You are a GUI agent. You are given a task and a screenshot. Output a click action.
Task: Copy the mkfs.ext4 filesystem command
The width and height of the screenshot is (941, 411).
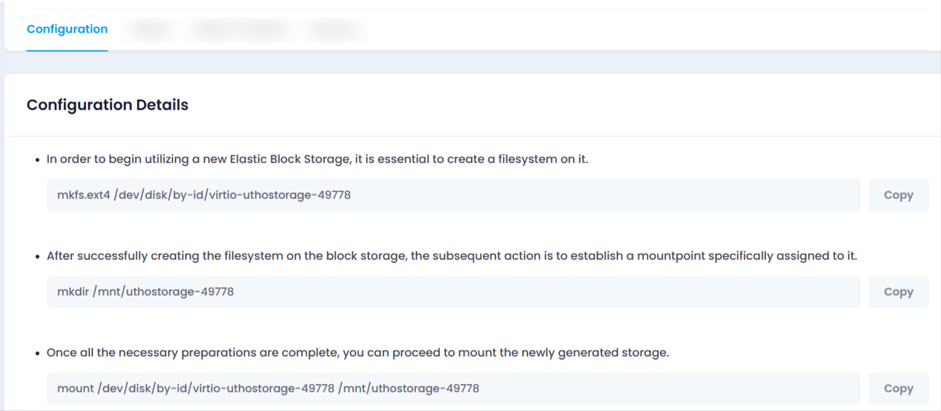898,195
